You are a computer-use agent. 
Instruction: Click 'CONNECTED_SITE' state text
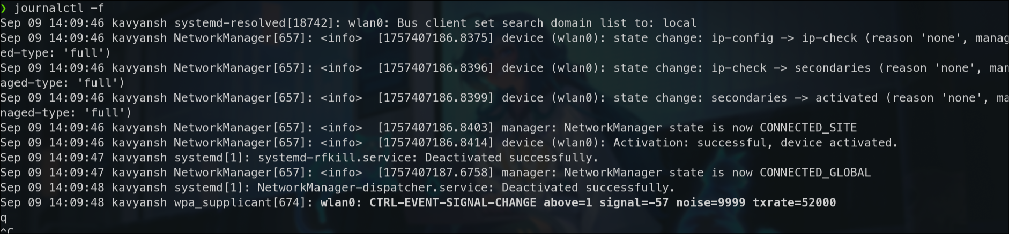[x=808, y=128]
